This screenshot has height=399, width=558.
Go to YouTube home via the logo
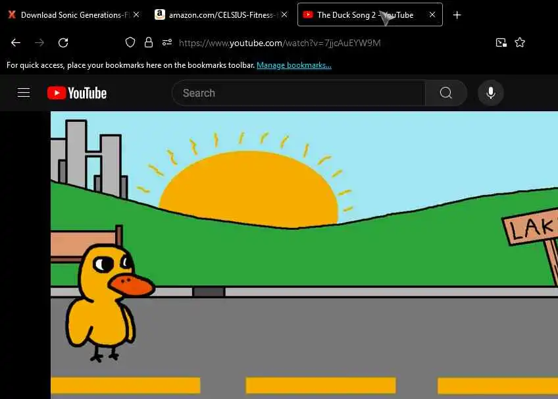(x=77, y=93)
